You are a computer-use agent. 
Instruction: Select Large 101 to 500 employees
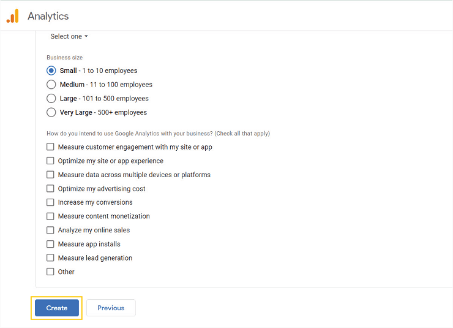click(x=51, y=98)
